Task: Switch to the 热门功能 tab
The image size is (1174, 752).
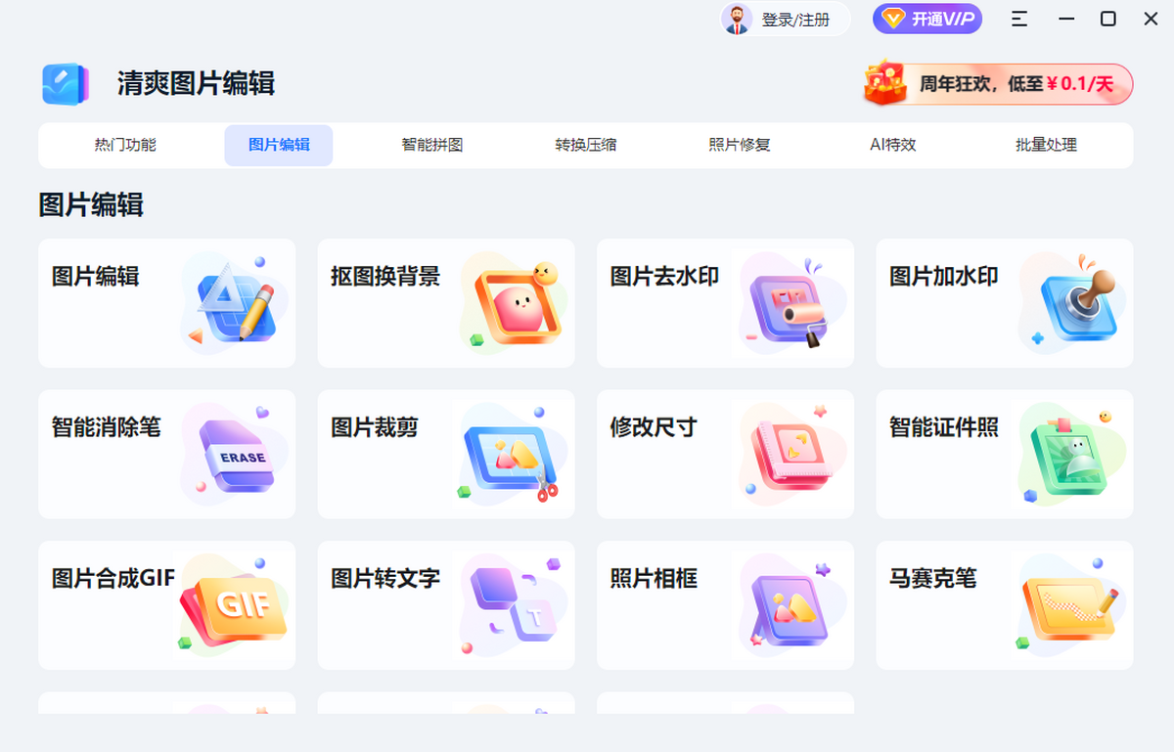Action: coord(125,146)
